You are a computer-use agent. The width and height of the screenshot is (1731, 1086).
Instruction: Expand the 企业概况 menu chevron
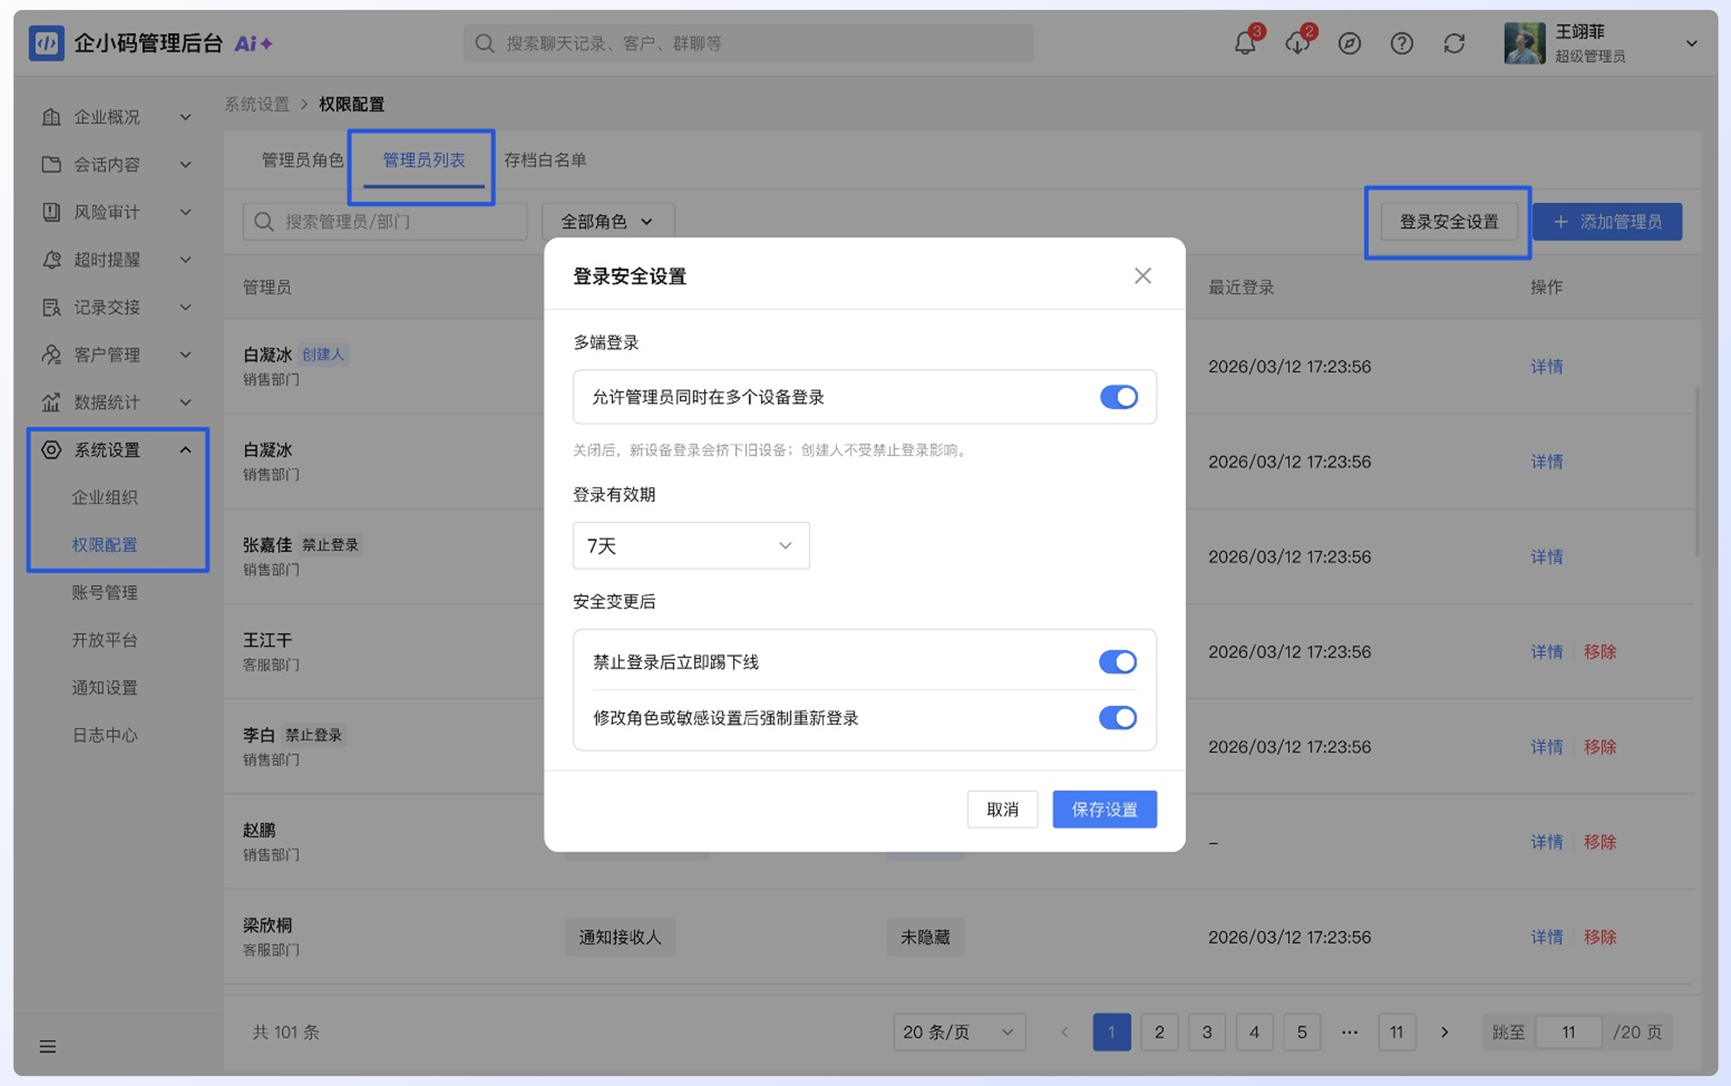[x=185, y=117]
